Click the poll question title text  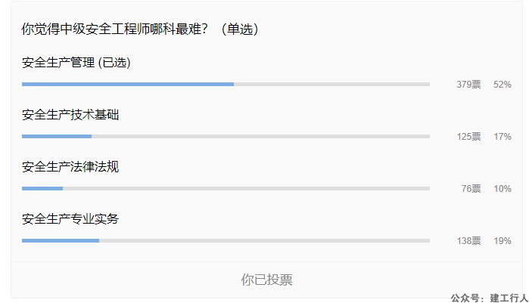pyautogui.click(x=140, y=29)
